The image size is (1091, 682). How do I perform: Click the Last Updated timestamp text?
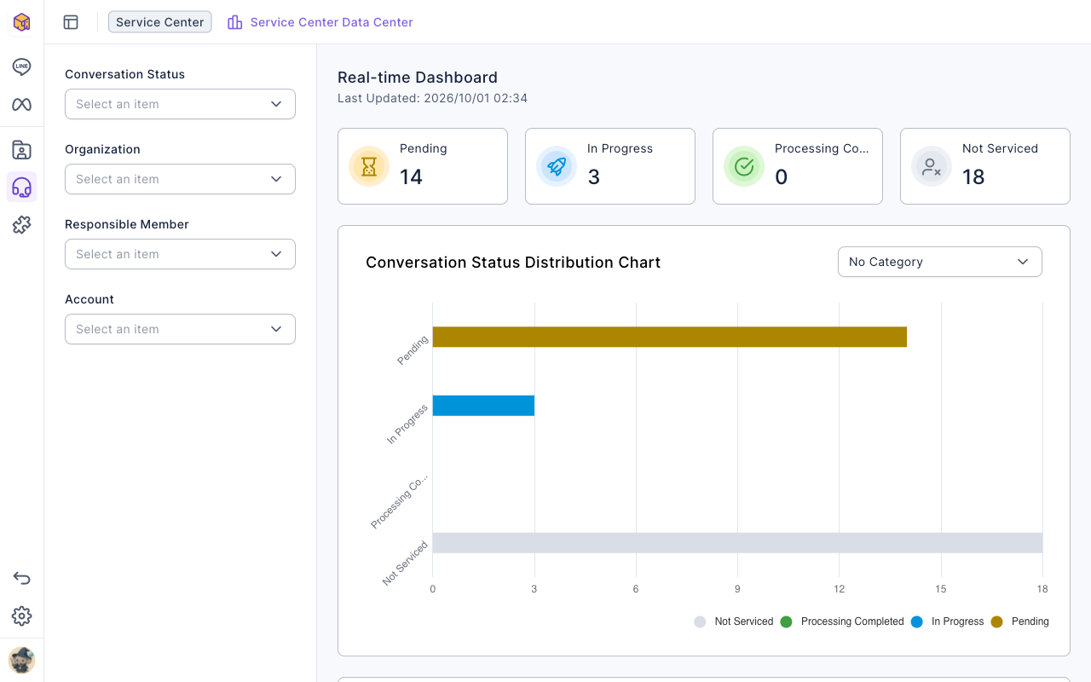click(x=433, y=98)
